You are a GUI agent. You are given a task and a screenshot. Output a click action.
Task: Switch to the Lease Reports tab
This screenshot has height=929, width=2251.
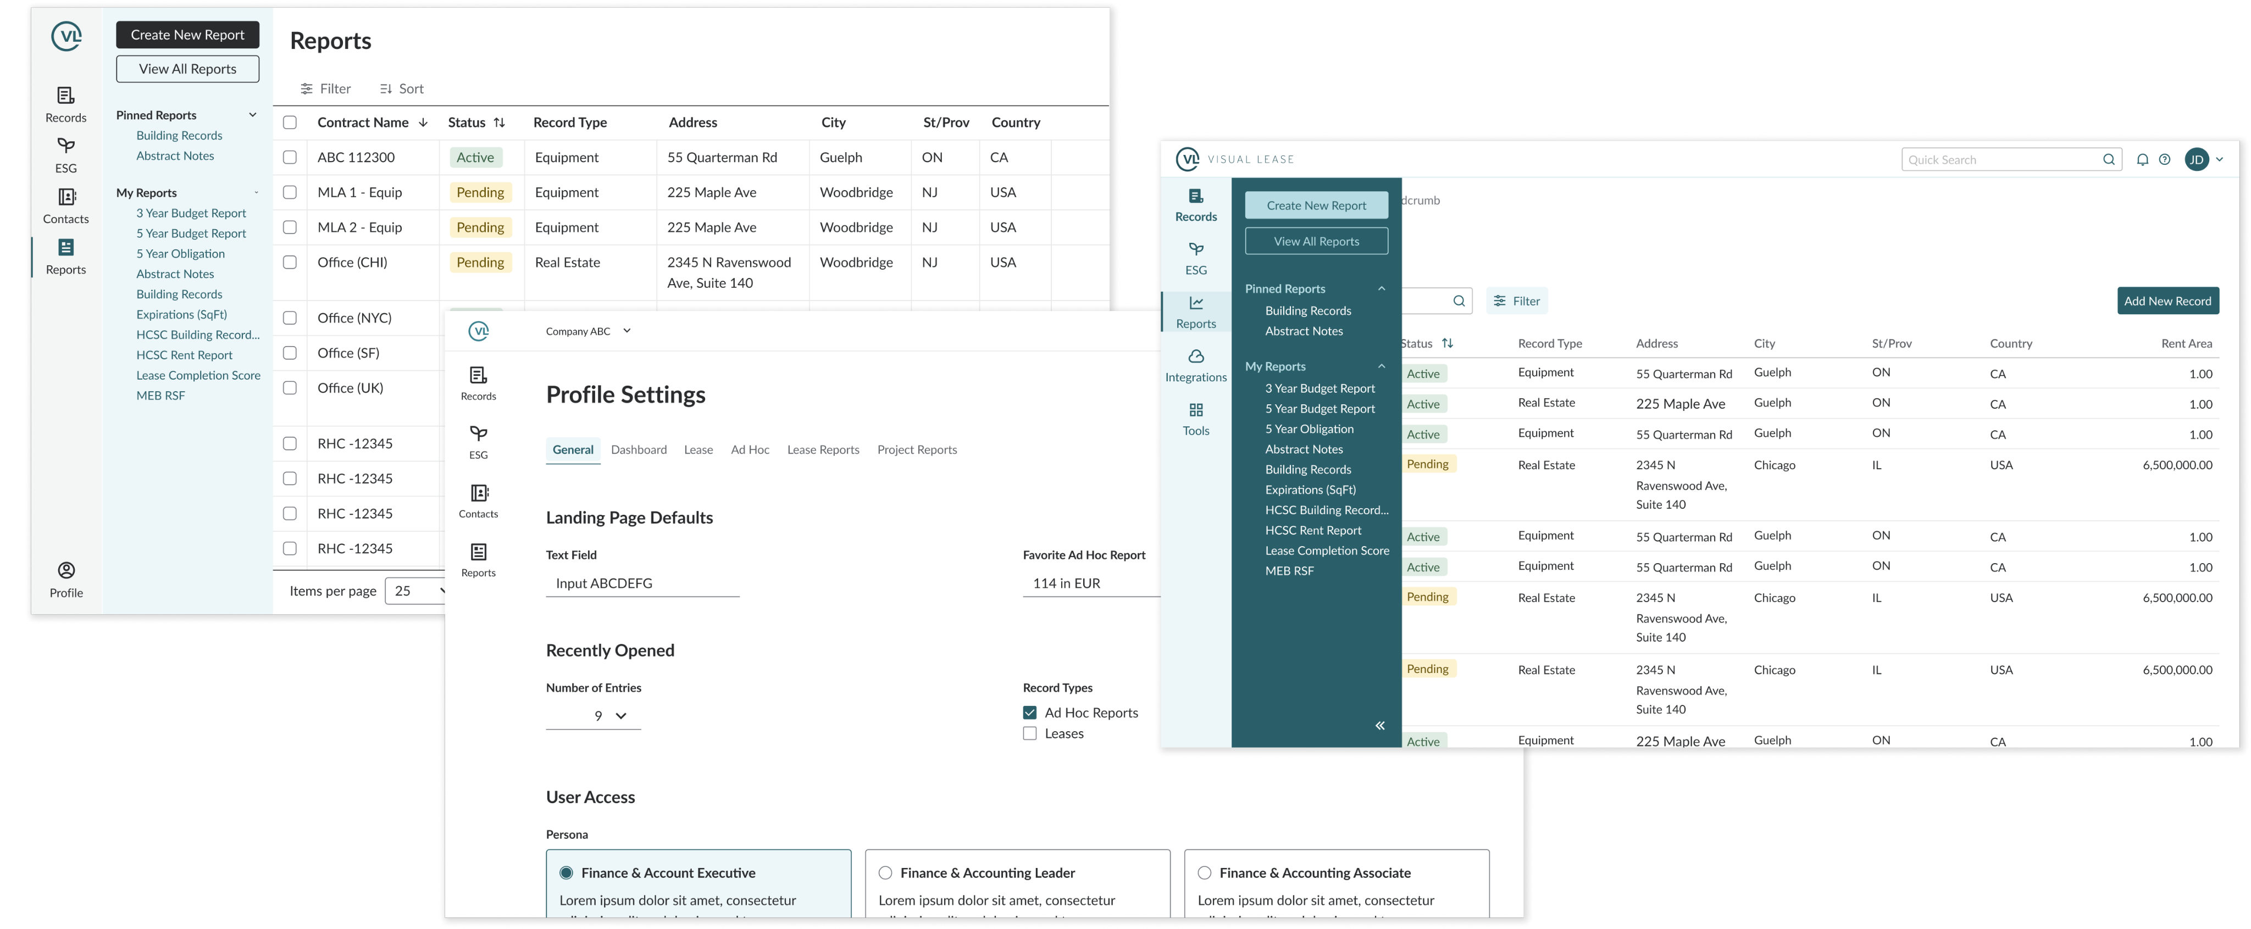click(x=822, y=449)
